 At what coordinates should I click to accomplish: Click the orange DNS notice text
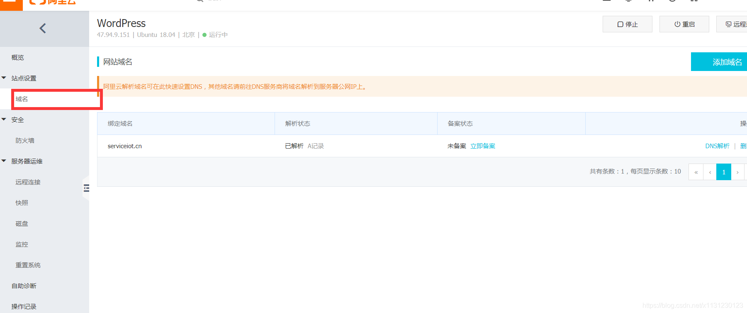click(x=235, y=87)
